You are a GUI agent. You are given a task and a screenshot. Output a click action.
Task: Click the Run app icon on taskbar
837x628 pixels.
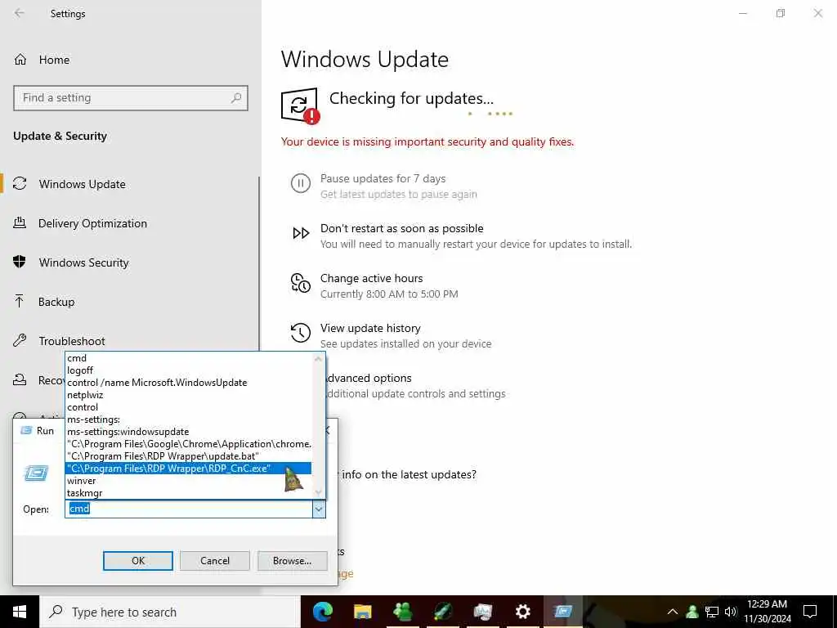tap(562, 612)
